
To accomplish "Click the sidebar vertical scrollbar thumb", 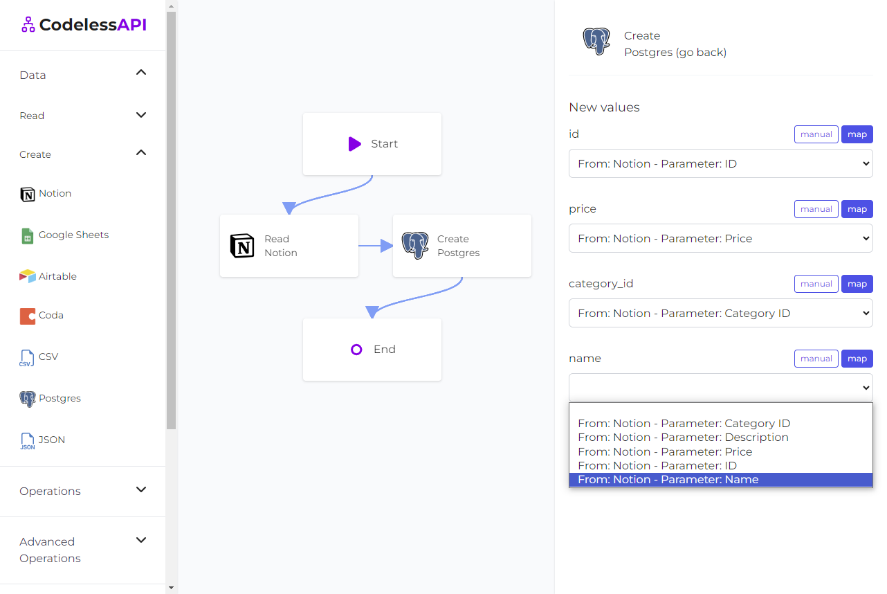I will (x=172, y=220).
